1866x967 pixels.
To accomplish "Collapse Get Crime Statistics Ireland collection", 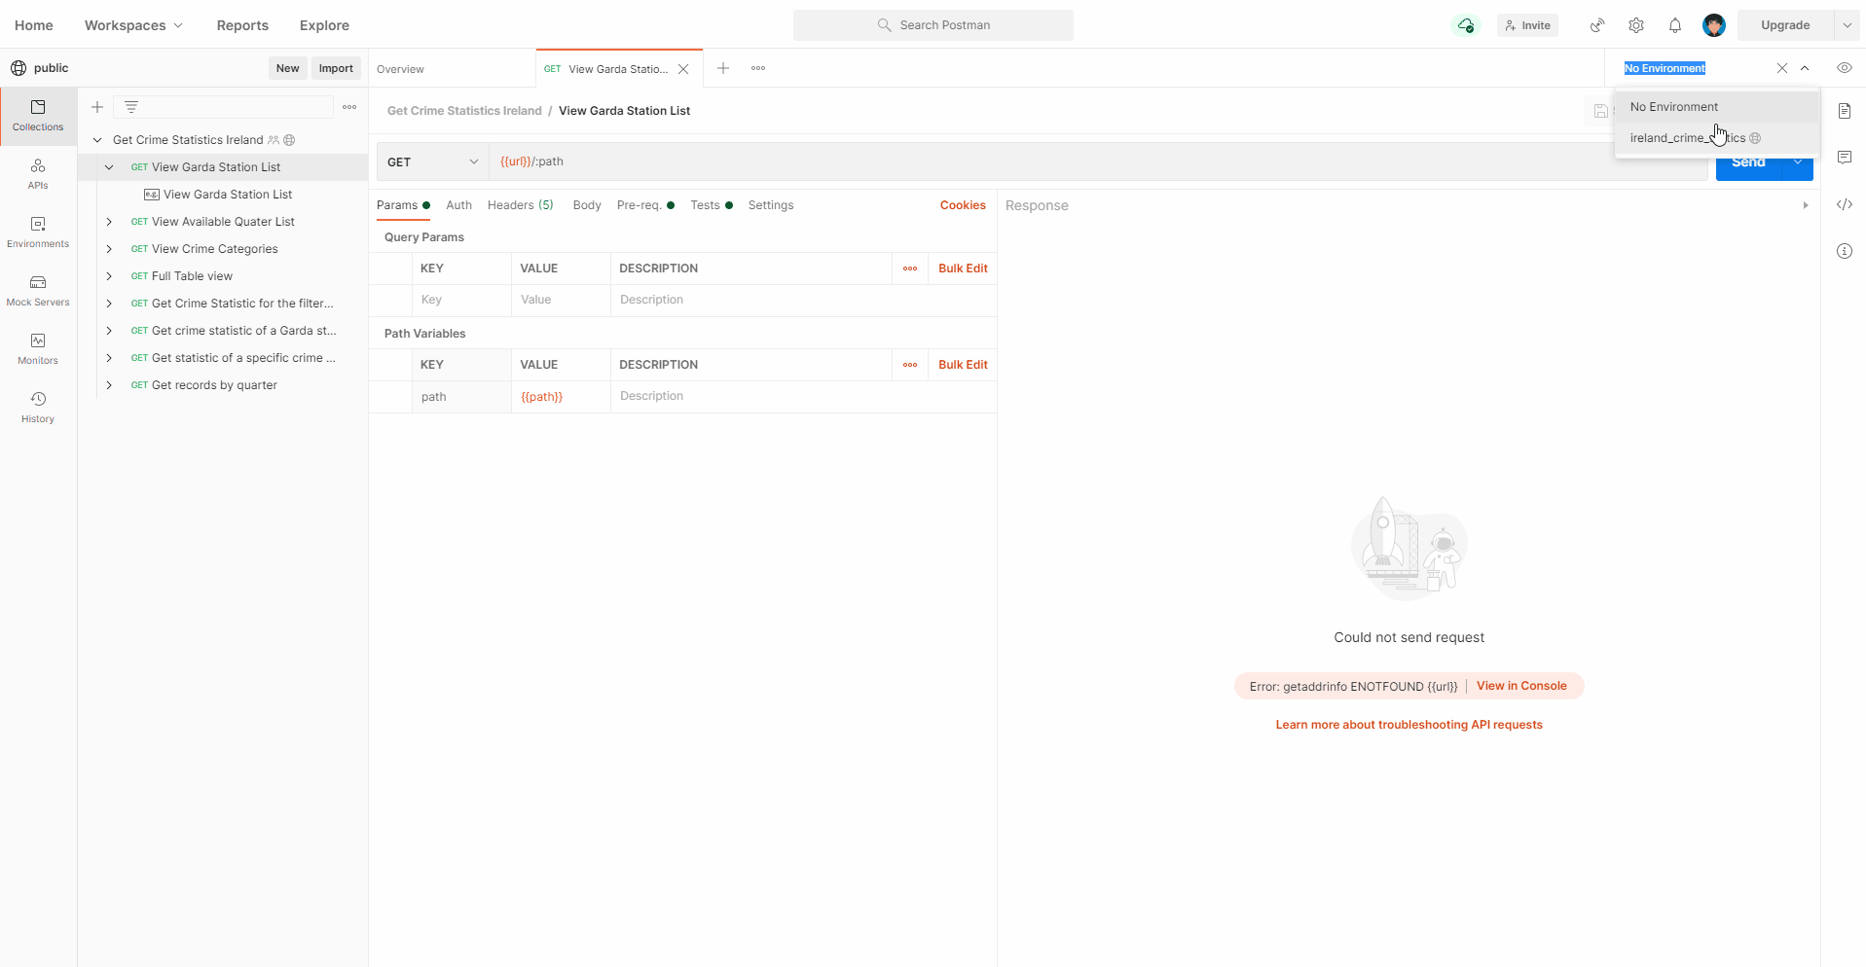I will (x=97, y=140).
